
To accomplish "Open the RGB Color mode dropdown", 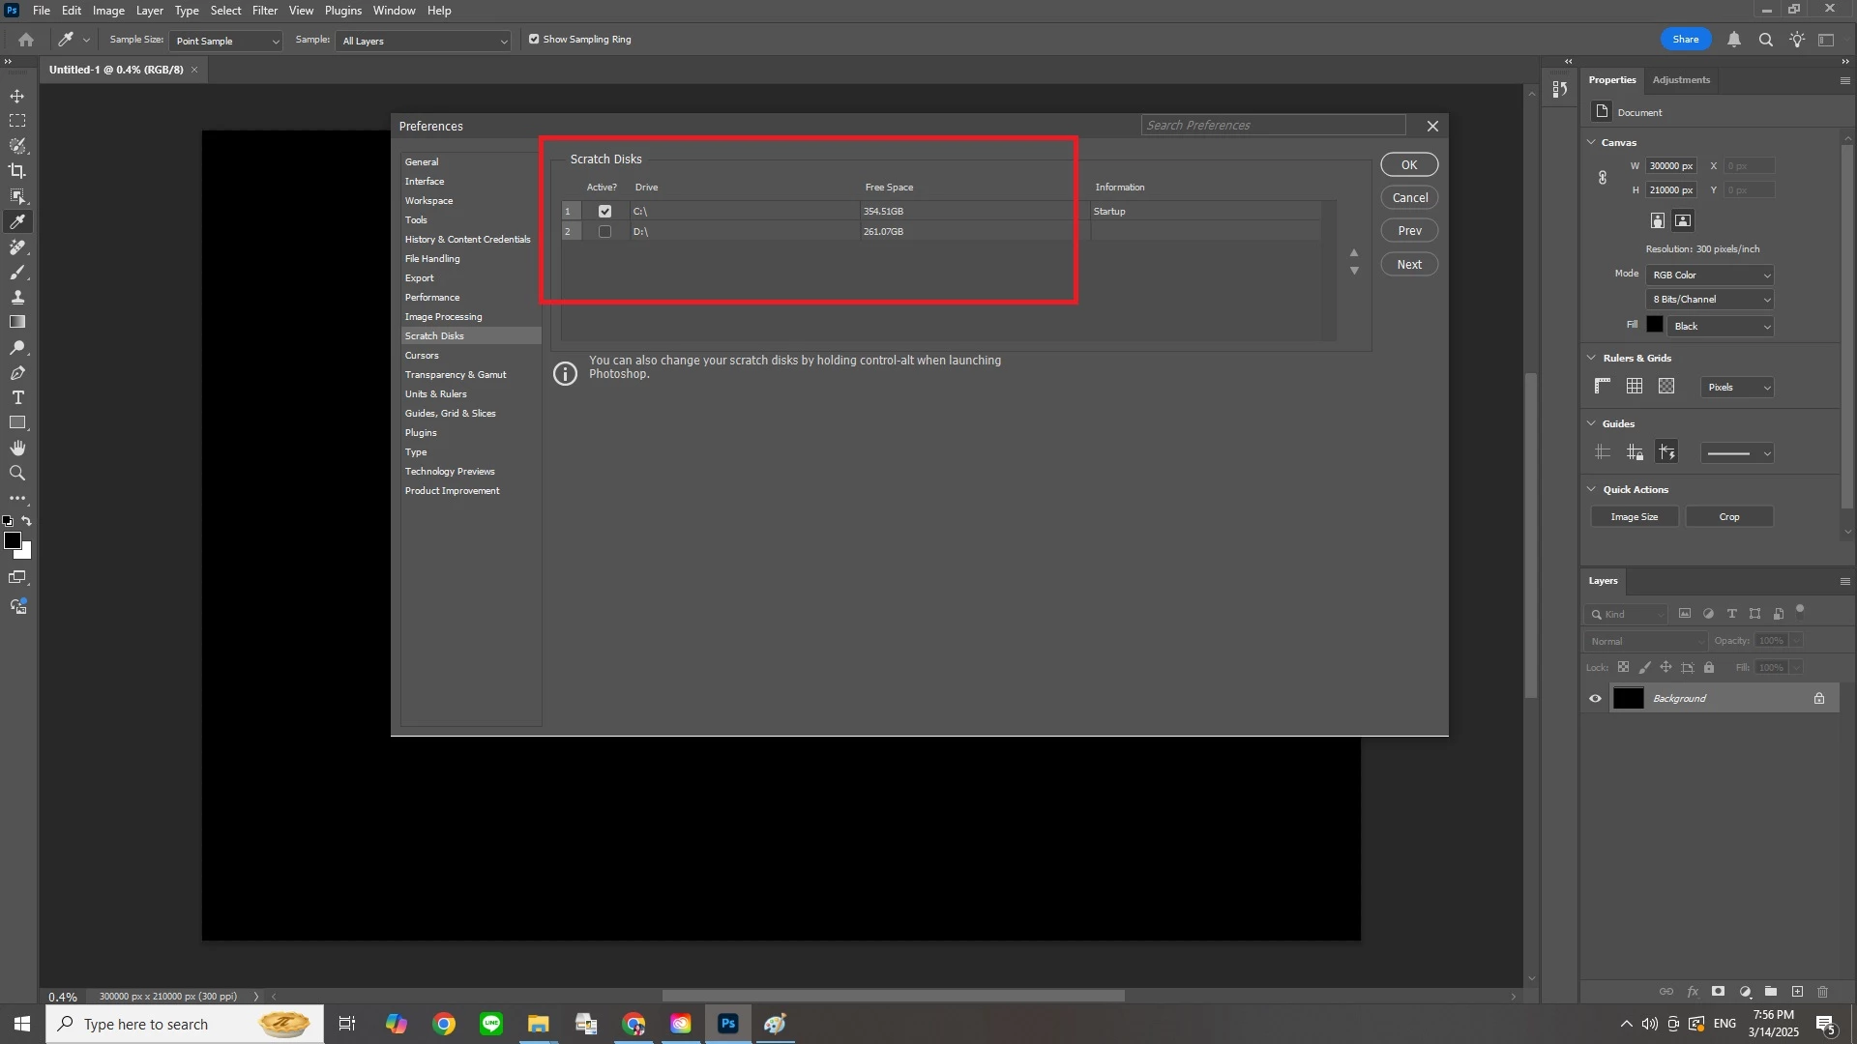I will click(x=1710, y=275).
